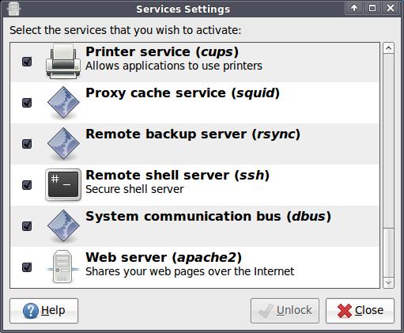The image size is (404, 333).
Task: Select the Remote shell server (ssh) row
Action: 194,185
